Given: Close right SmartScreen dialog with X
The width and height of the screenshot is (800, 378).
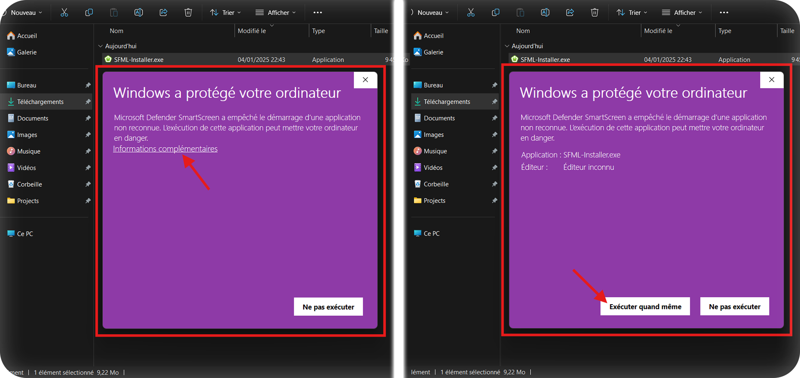Looking at the screenshot, I should 772,80.
